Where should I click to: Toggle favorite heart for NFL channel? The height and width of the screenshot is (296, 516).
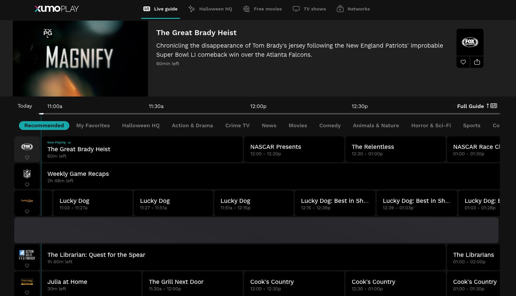[x=27, y=185]
